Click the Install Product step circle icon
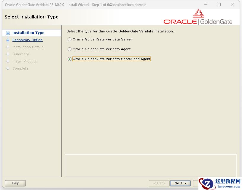 tap(8, 61)
